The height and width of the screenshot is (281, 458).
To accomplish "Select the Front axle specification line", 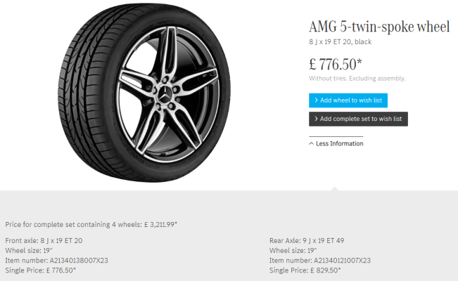I will [x=44, y=240].
